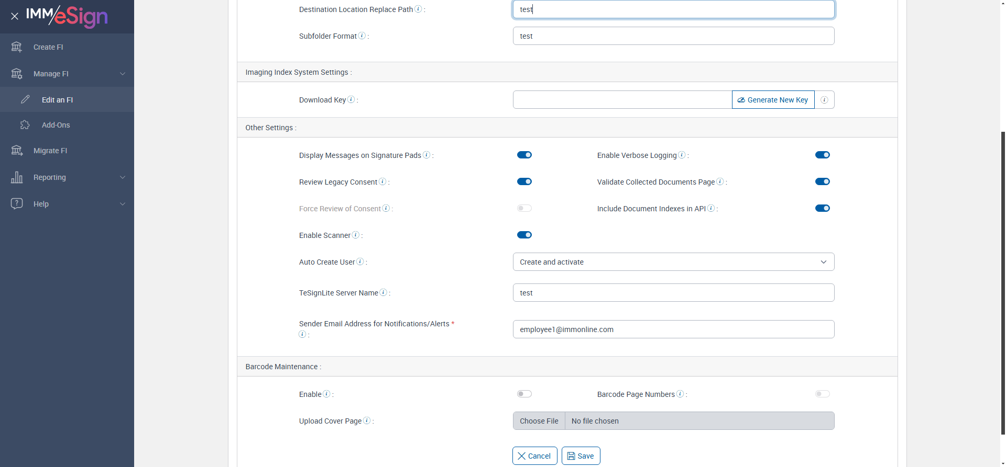Click info icon next to Subfolder Format

(x=362, y=36)
